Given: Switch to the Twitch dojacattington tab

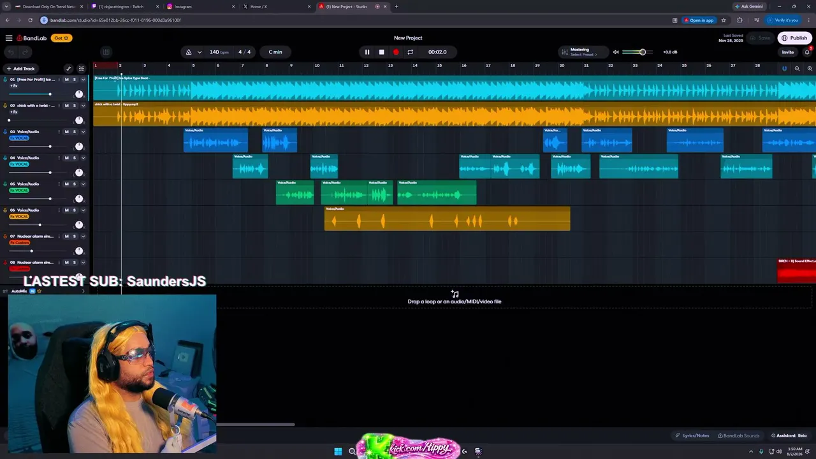Looking at the screenshot, I should [124, 6].
